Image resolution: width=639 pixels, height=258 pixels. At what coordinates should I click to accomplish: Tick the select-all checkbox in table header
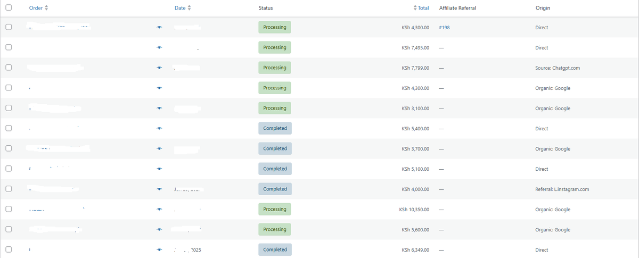point(8,7)
